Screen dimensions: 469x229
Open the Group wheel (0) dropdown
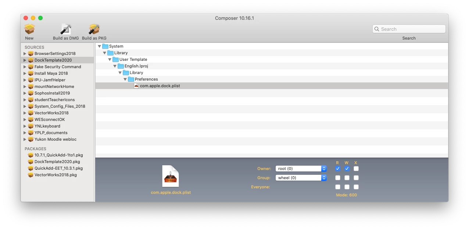(301, 178)
